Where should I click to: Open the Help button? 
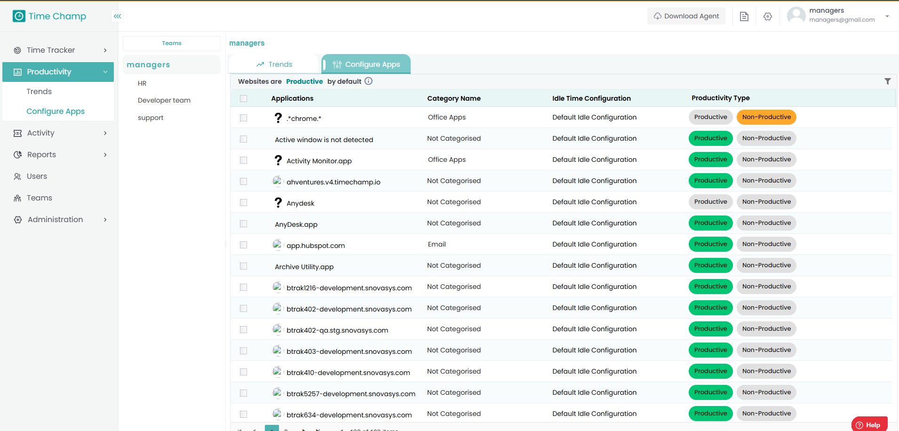[869, 424]
